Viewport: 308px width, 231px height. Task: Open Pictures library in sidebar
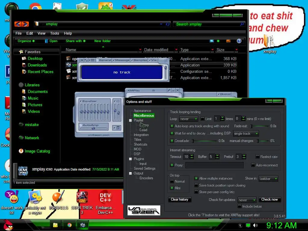[35, 105]
